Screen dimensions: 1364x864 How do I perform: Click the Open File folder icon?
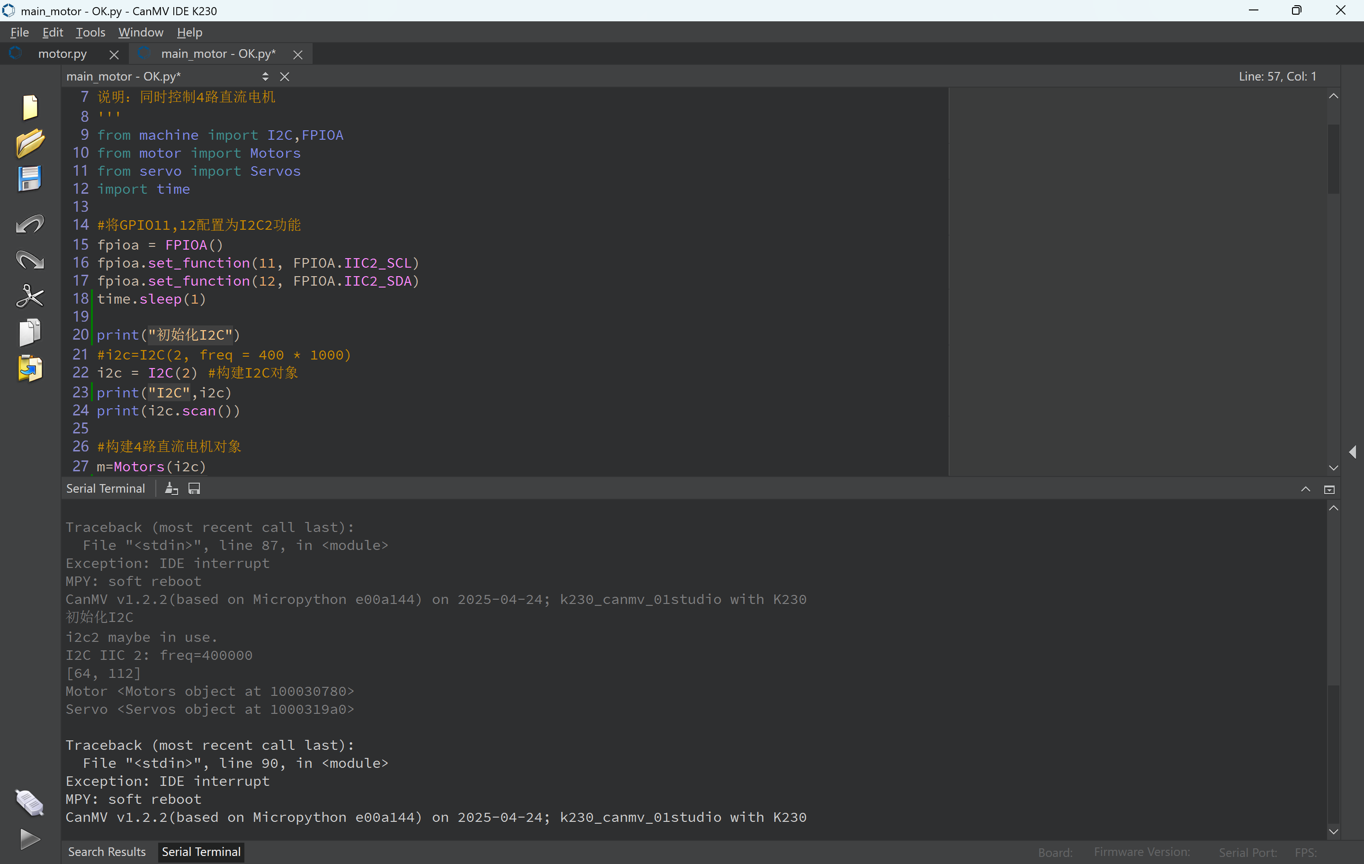tap(29, 143)
